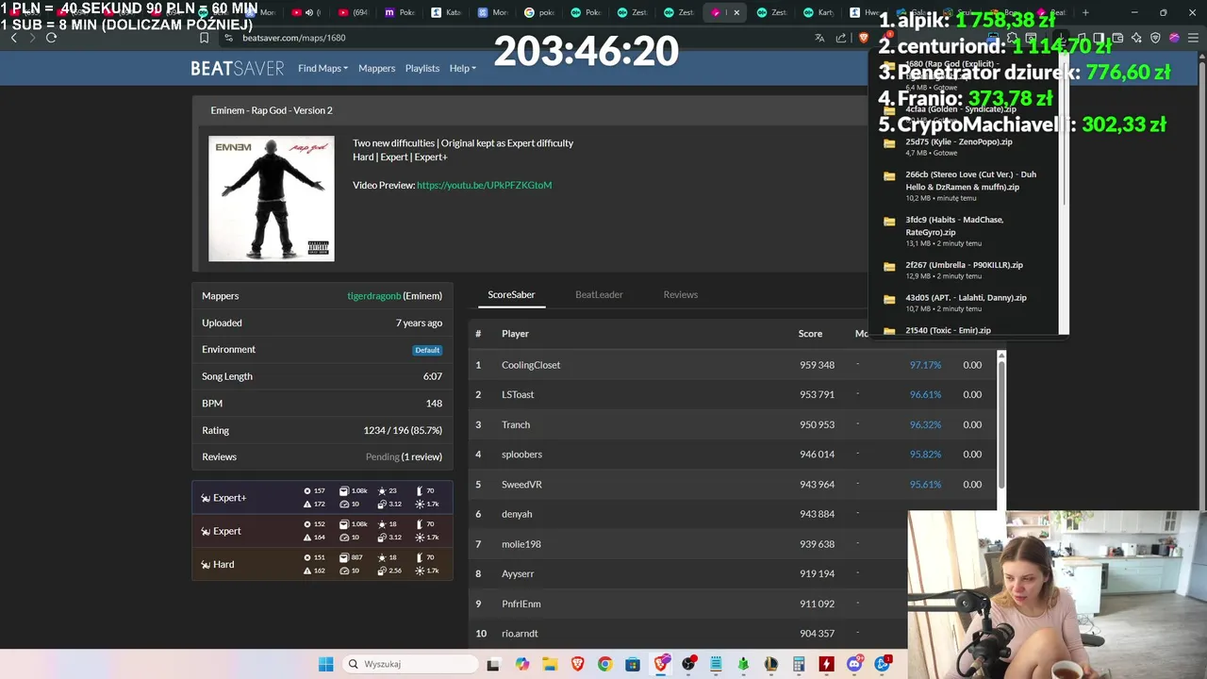Open player CoolingCloset in leaderboard
The width and height of the screenshot is (1207, 679).
coord(531,365)
